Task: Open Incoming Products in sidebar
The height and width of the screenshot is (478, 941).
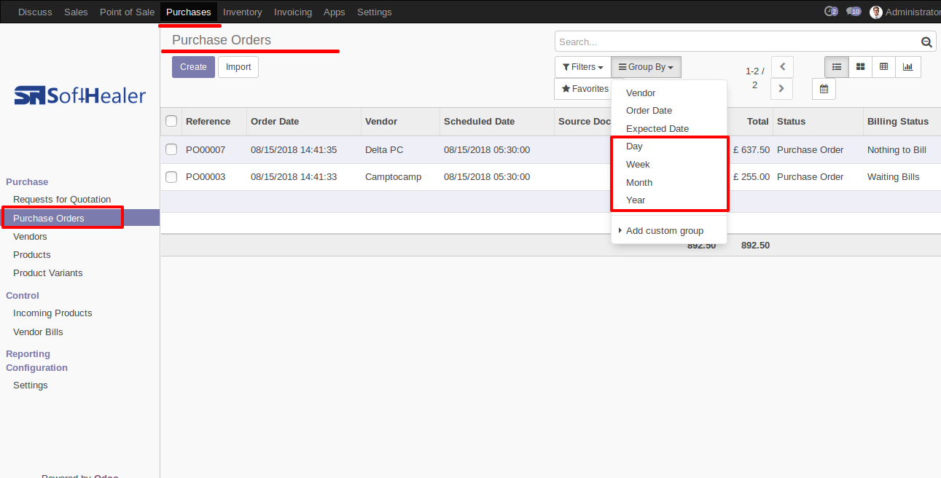Action: tap(52, 313)
